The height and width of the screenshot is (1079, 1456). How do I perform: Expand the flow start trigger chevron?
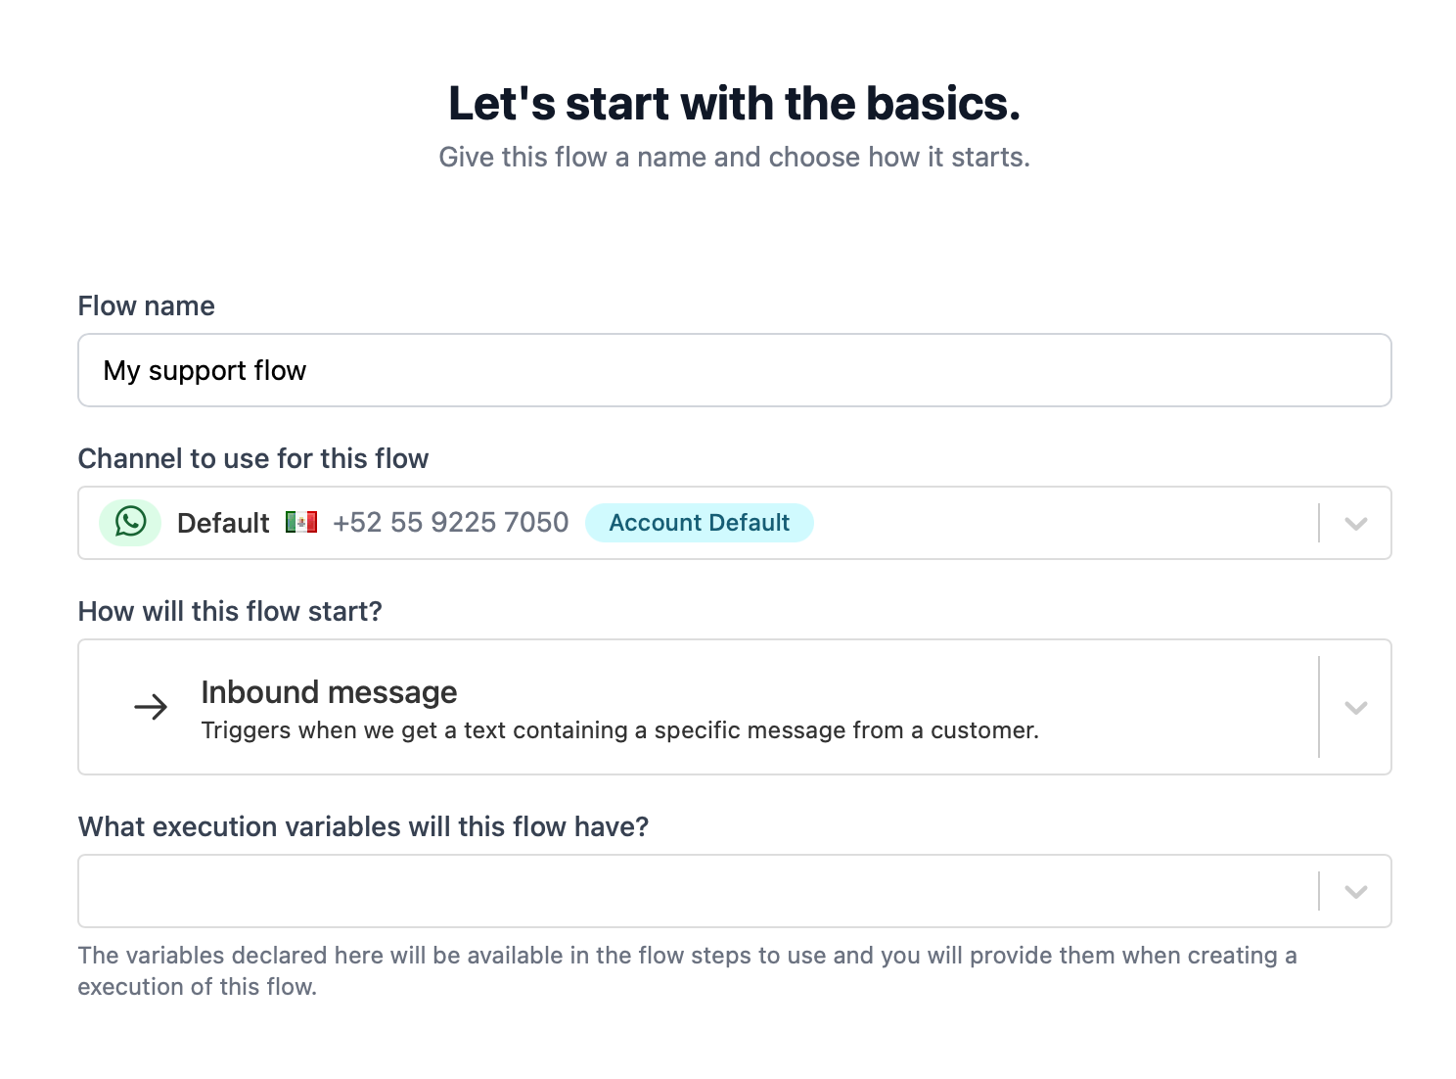[x=1355, y=707]
